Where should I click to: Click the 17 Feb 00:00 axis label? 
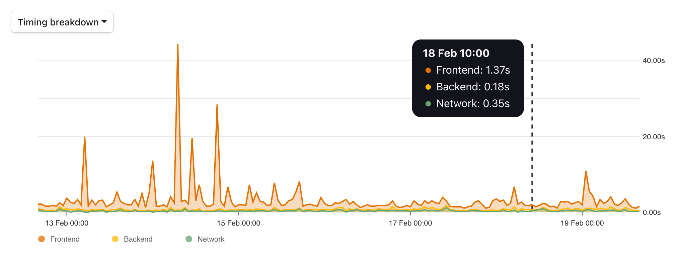[x=410, y=223]
